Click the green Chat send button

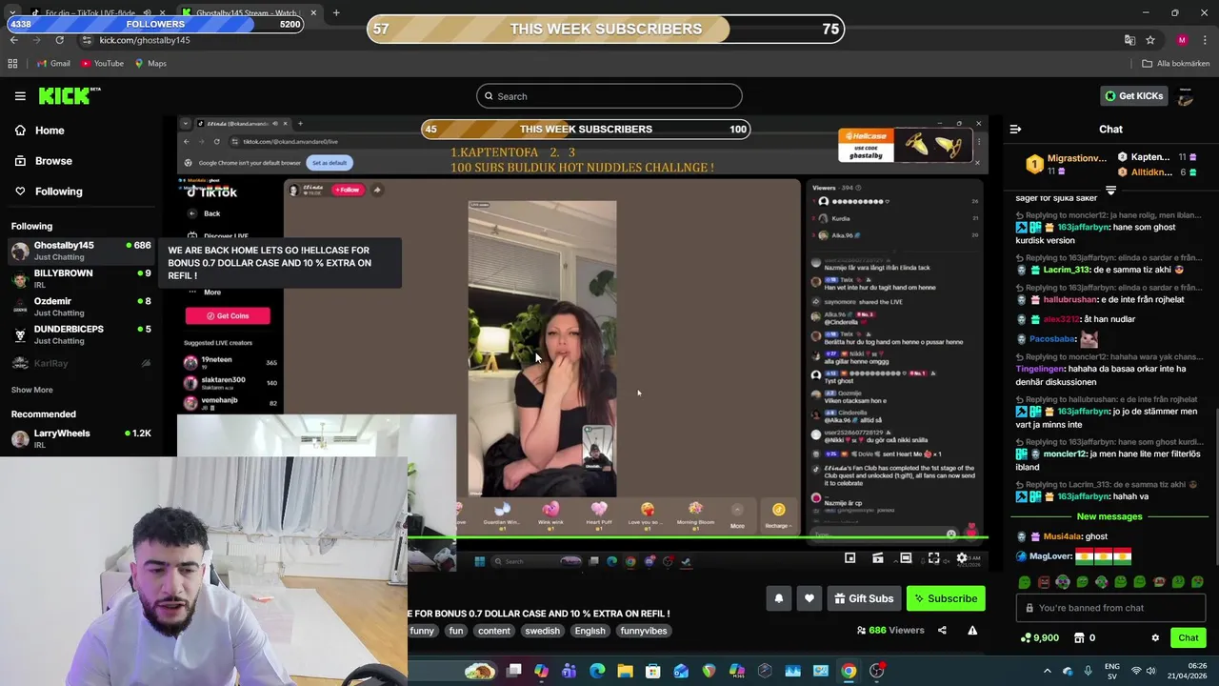pyautogui.click(x=1189, y=638)
